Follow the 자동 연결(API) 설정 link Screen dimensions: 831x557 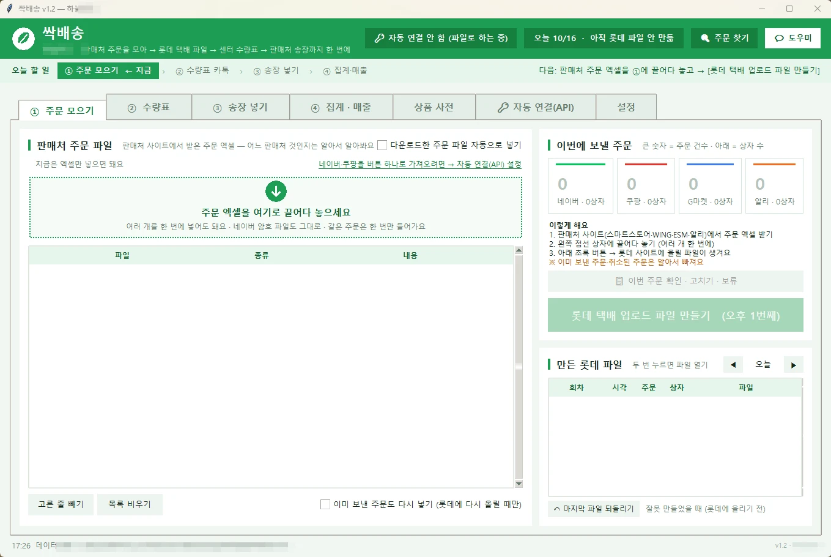[420, 164]
